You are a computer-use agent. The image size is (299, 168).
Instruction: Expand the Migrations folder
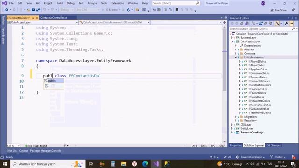point(236,117)
